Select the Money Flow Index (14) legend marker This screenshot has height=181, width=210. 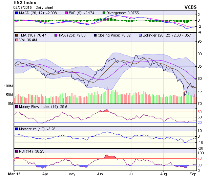point(16,107)
